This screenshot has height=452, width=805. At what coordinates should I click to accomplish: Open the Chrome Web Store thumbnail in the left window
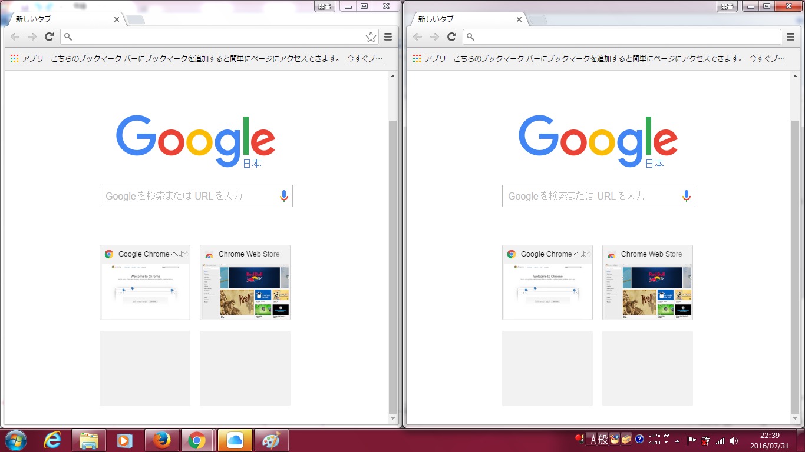(245, 282)
